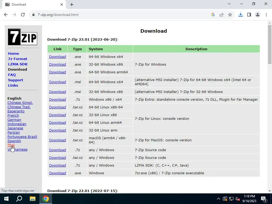The width and height of the screenshot is (272, 204).
Task: Show hidden system tray icons
Action: pos(219,199)
